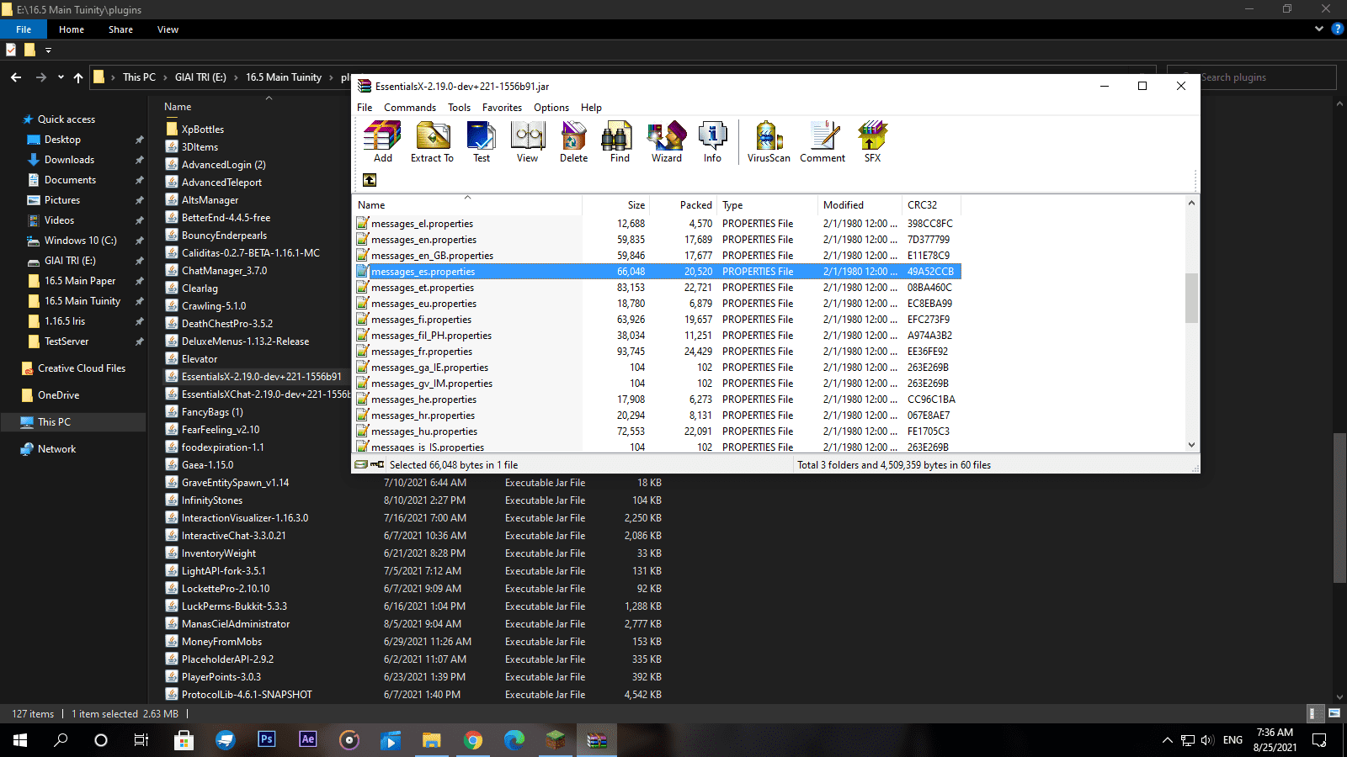Viewport: 1347px width, 757px height.
Task: Open WinRAR Tools menu
Action: (x=459, y=108)
